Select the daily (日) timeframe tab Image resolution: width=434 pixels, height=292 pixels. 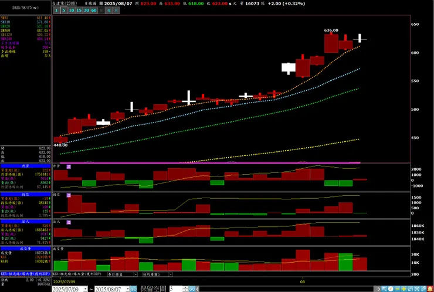point(101,10)
